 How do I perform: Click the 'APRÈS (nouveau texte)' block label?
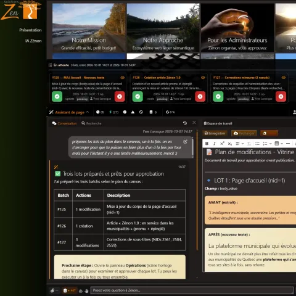click(229, 234)
